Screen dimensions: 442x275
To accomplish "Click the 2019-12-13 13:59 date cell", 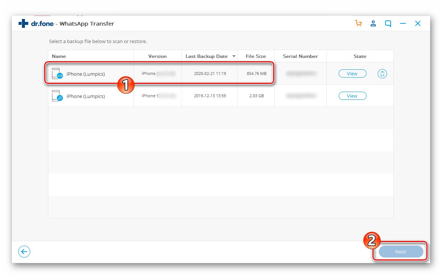I will click(x=210, y=96).
